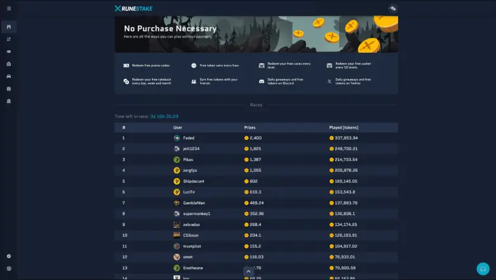Open the hamburger menu
The width and height of the screenshot is (496, 280).
coord(9,8)
